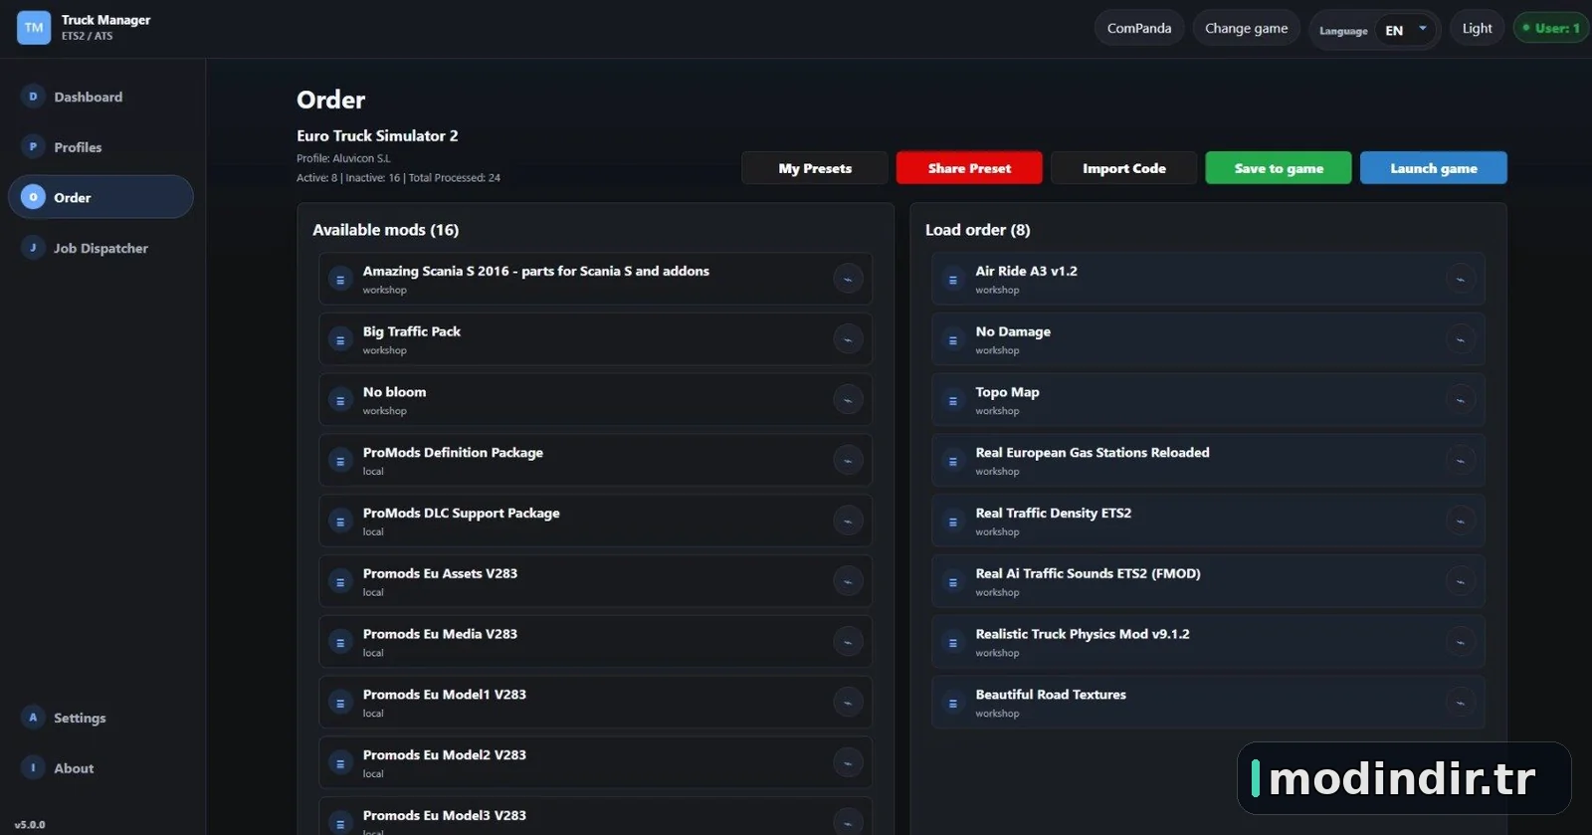The height and width of the screenshot is (835, 1592).
Task: Click the Profile: Aluvicon S.L. text
Action: [343, 158]
